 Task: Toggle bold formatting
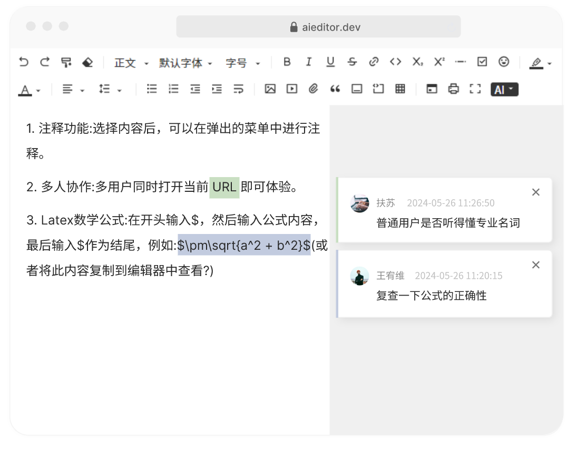287,62
